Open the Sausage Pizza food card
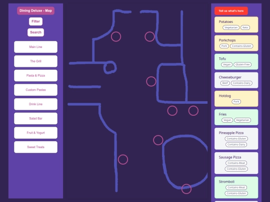Viewport: 270px width, 202px height. 236,163
